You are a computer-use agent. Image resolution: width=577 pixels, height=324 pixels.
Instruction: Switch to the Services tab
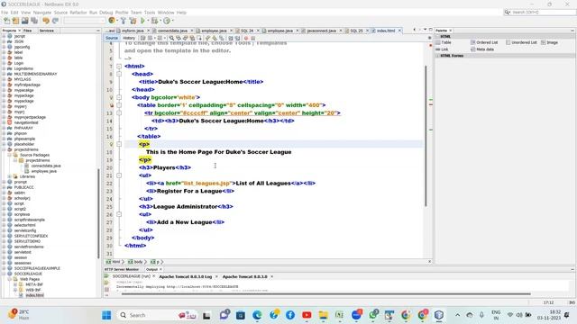[47, 31]
